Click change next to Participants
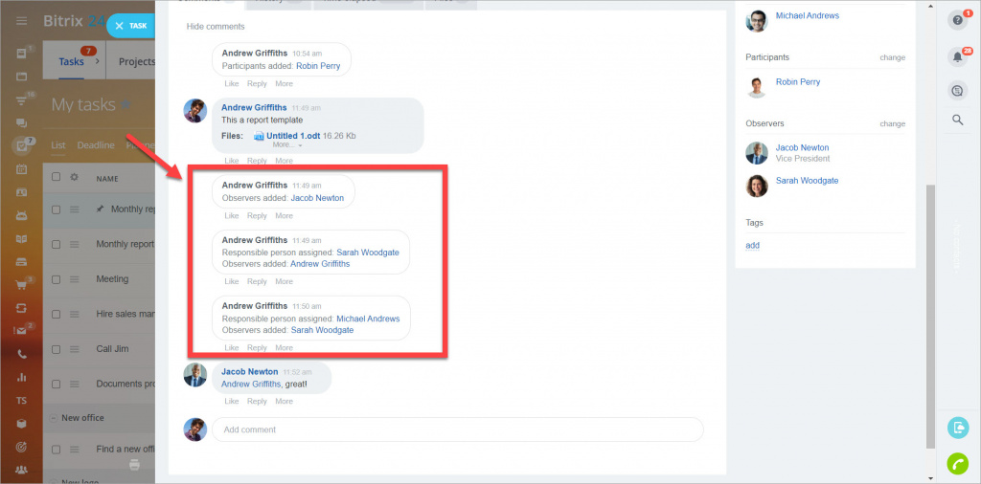Screen dimensions: 981x484 coord(892,57)
